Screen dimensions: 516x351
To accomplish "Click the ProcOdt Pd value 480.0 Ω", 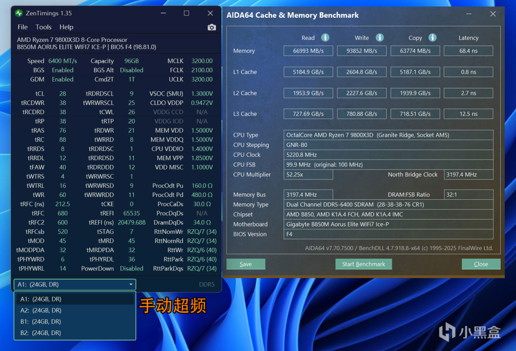I will click(202, 195).
